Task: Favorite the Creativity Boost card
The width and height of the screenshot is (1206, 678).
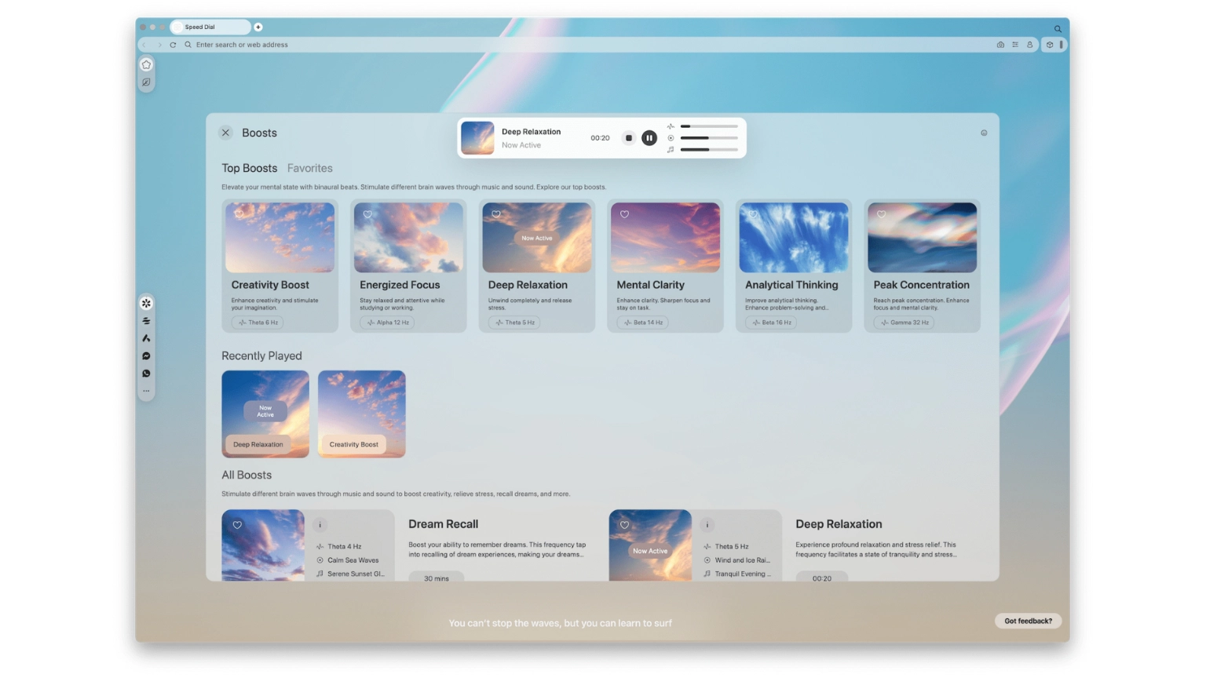Action: click(239, 213)
